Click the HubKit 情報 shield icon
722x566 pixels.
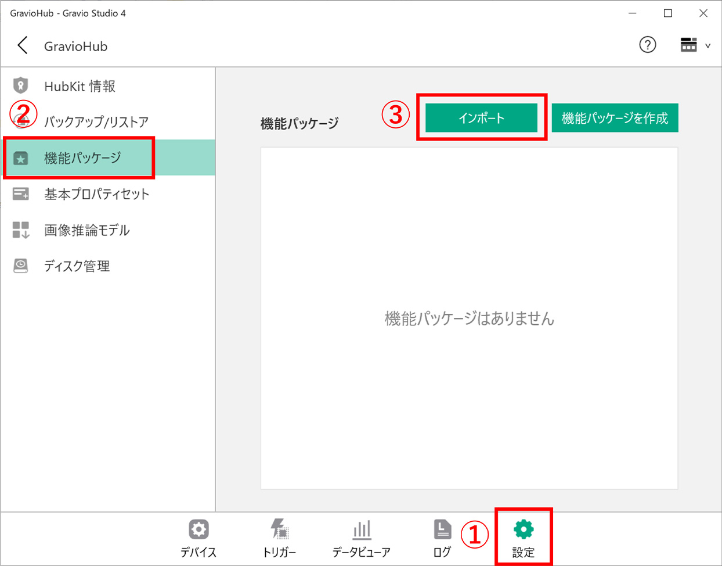[21, 86]
